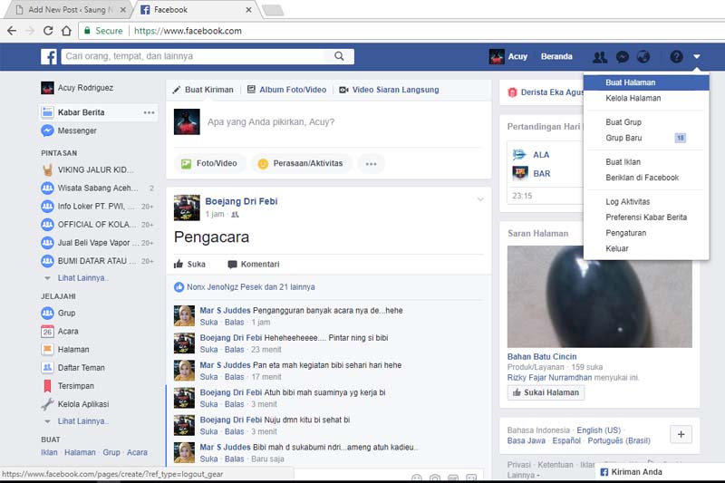Focus the Facebook search field

[194, 56]
